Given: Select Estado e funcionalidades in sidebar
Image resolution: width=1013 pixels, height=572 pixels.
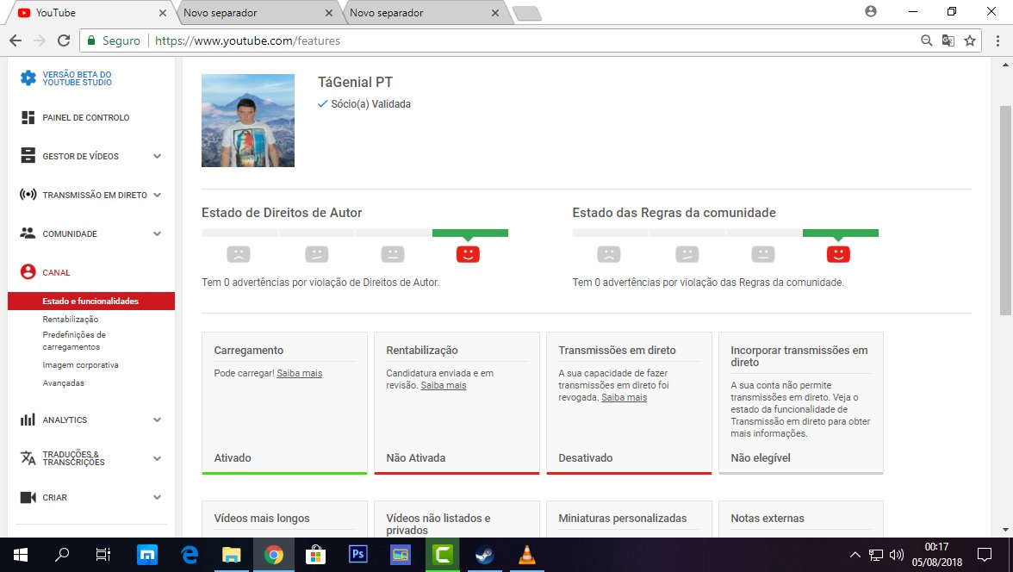Looking at the screenshot, I should pyautogui.click(x=91, y=302).
